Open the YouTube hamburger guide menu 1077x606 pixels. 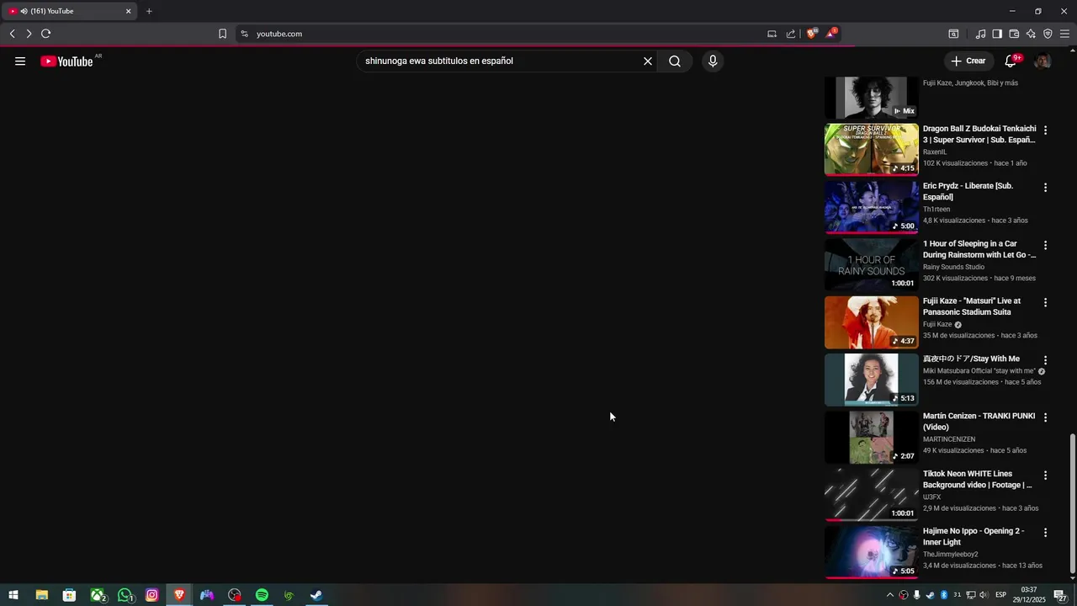[20, 61]
